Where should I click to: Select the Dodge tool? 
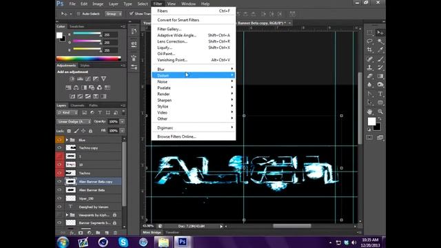[380, 85]
